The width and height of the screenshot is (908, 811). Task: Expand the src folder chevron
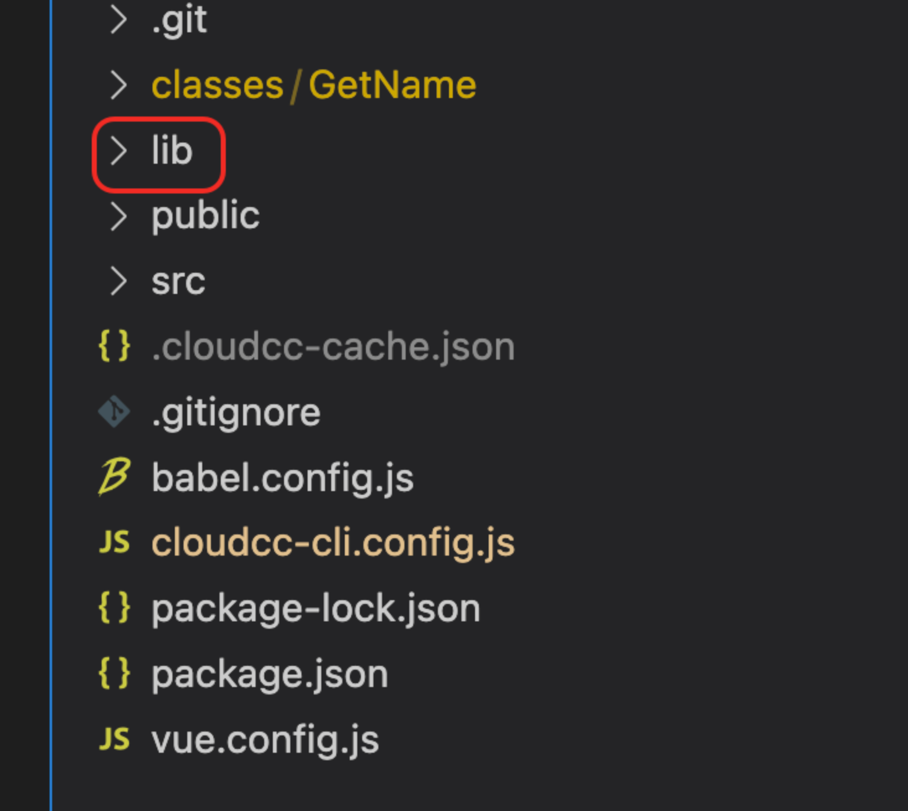117,281
